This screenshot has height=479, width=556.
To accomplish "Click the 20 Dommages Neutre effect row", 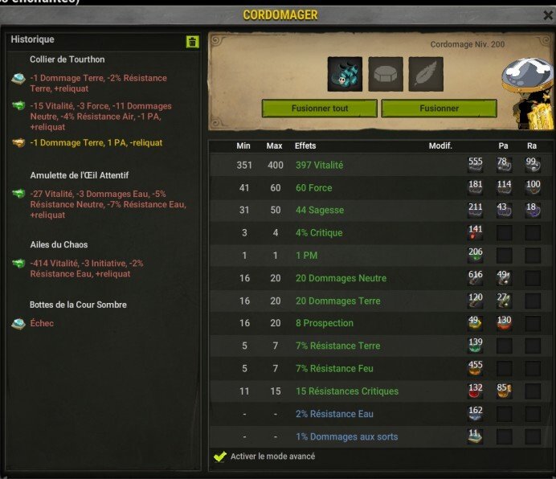I will tap(381, 278).
